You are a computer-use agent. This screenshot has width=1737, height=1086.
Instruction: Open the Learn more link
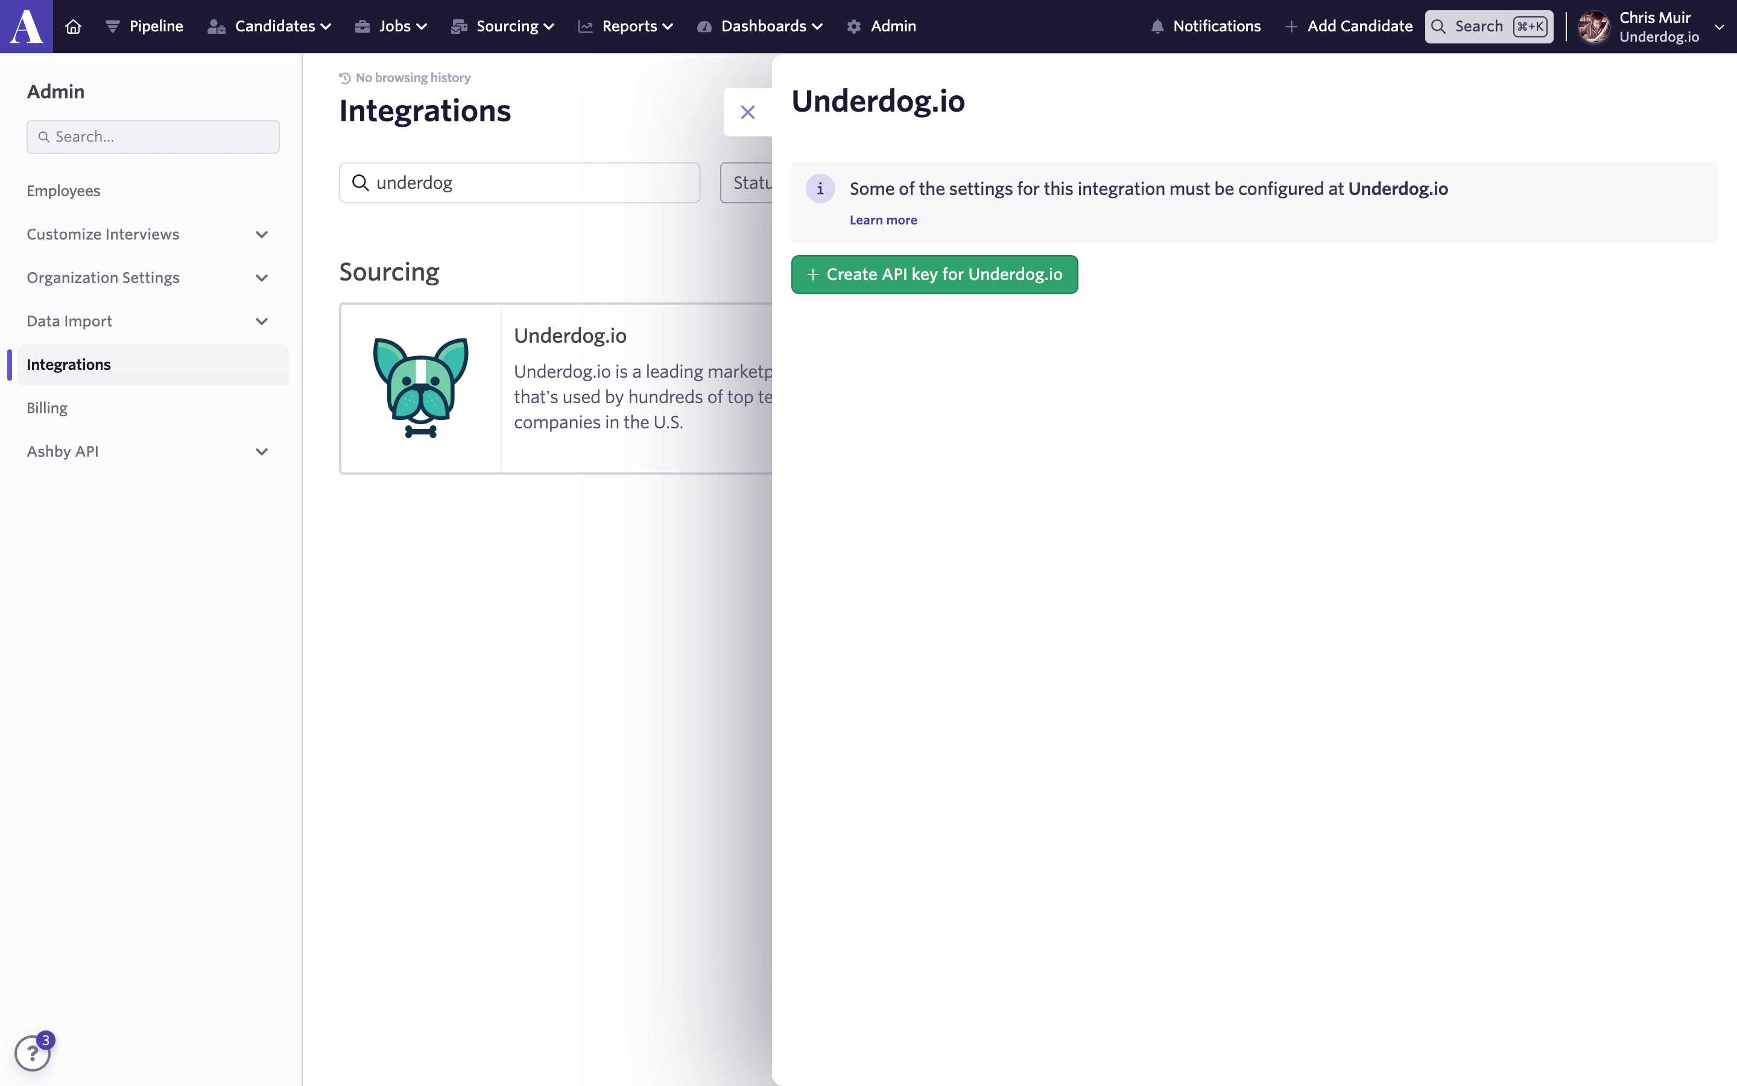[883, 220]
